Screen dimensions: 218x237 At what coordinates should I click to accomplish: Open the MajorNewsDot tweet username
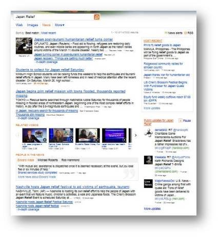coord(165,181)
